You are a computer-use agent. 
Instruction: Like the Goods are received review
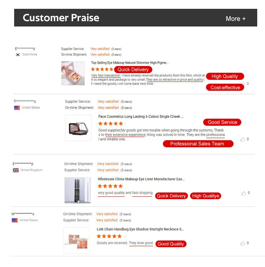243,243
